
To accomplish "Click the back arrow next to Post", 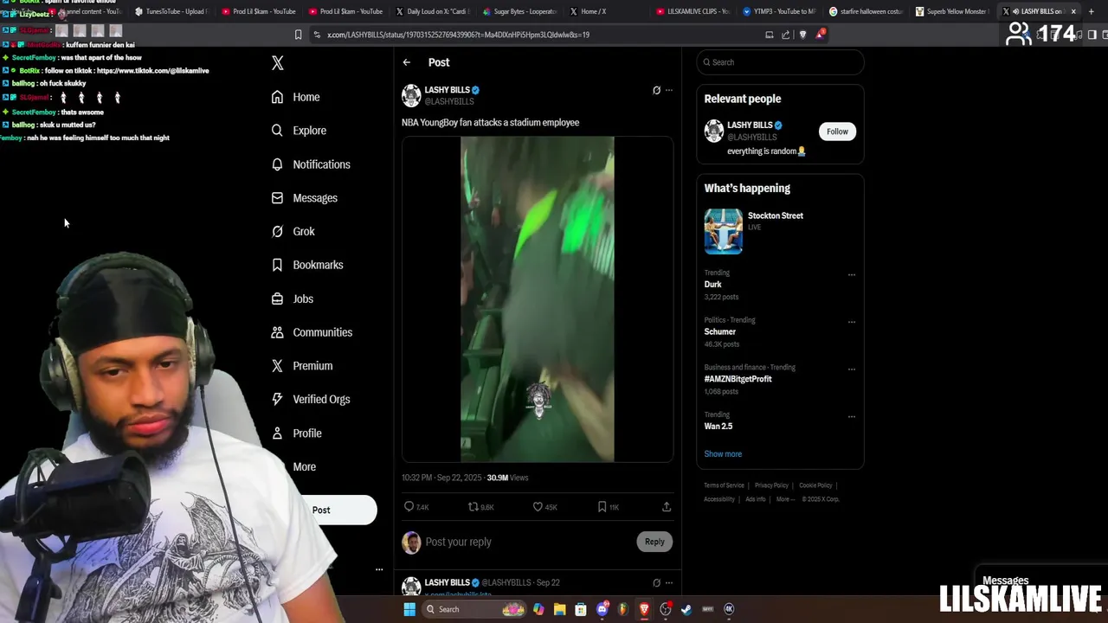I will [x=406, y=62].
